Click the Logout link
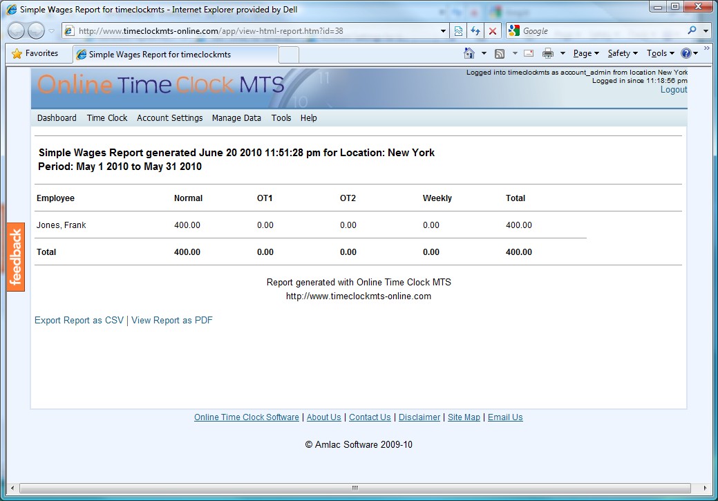 pyautogui.click(x=674, y=90)
